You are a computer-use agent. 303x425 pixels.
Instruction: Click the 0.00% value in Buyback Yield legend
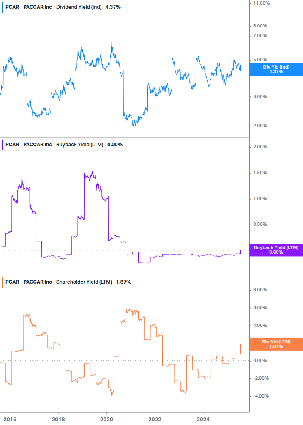[x=115, y=145]
